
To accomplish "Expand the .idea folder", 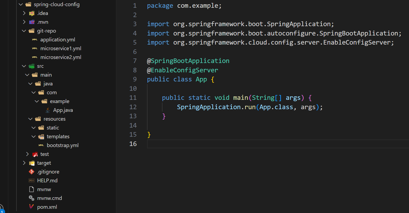I will 24,13.
